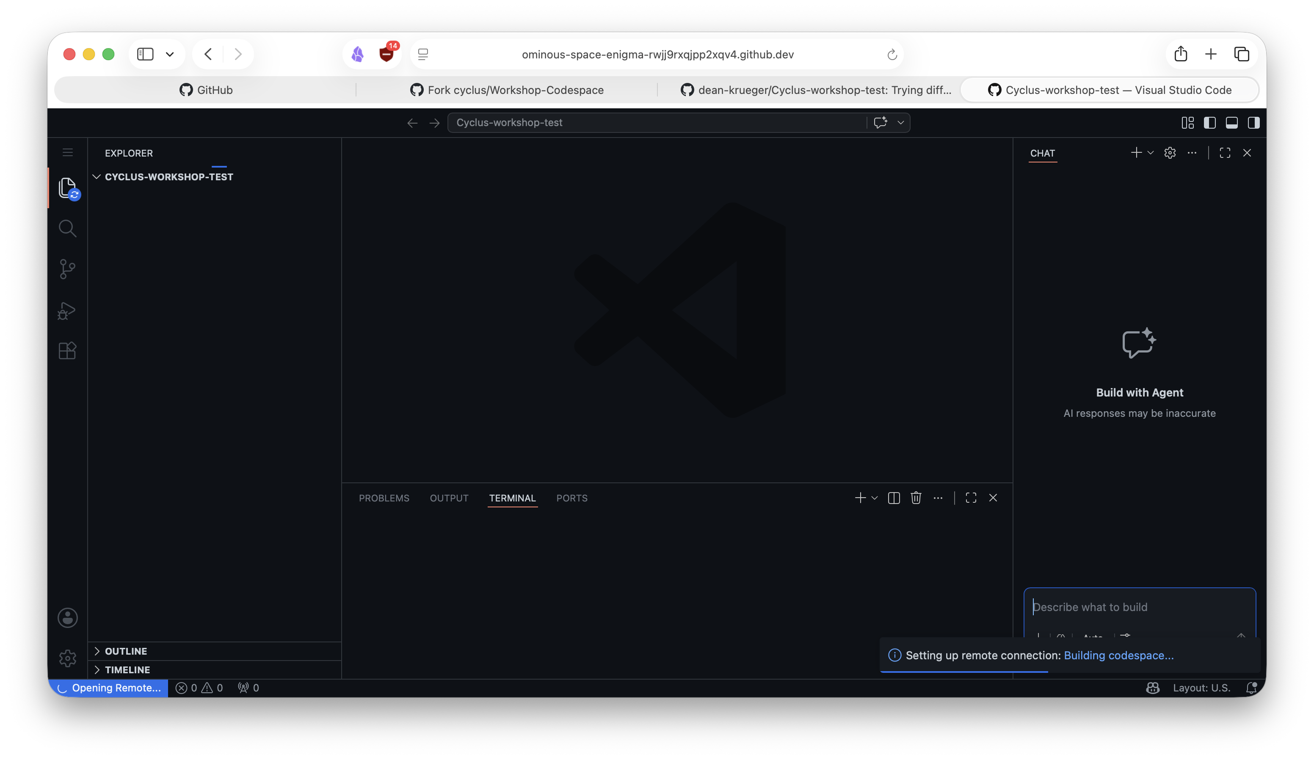Screen dimensions: 1314x760
Task: Open chat settings gear
Action: click(x=1170, y=153)
